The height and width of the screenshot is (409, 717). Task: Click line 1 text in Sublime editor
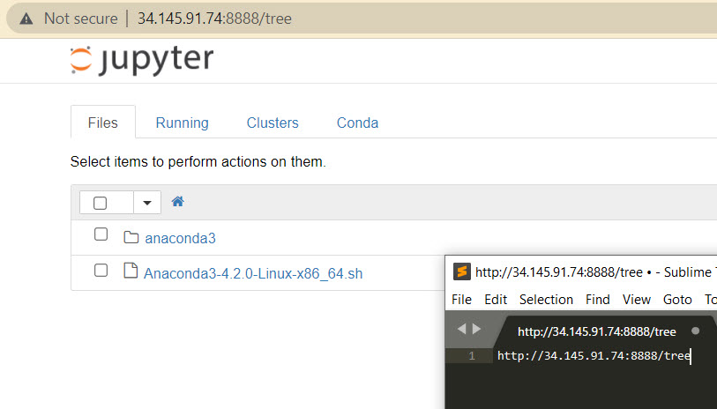[594, 355]
